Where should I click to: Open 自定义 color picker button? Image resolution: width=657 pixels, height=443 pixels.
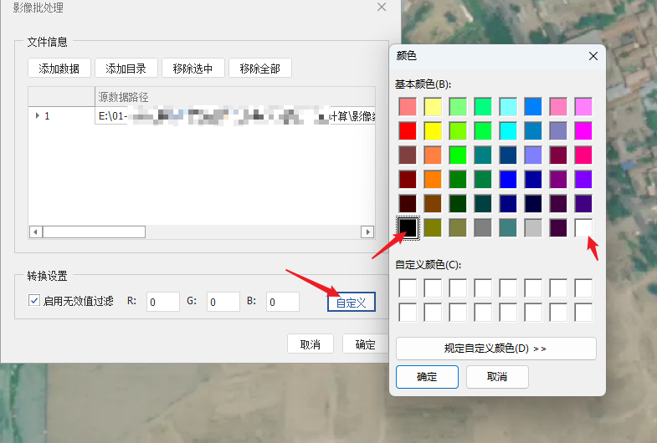351,302
